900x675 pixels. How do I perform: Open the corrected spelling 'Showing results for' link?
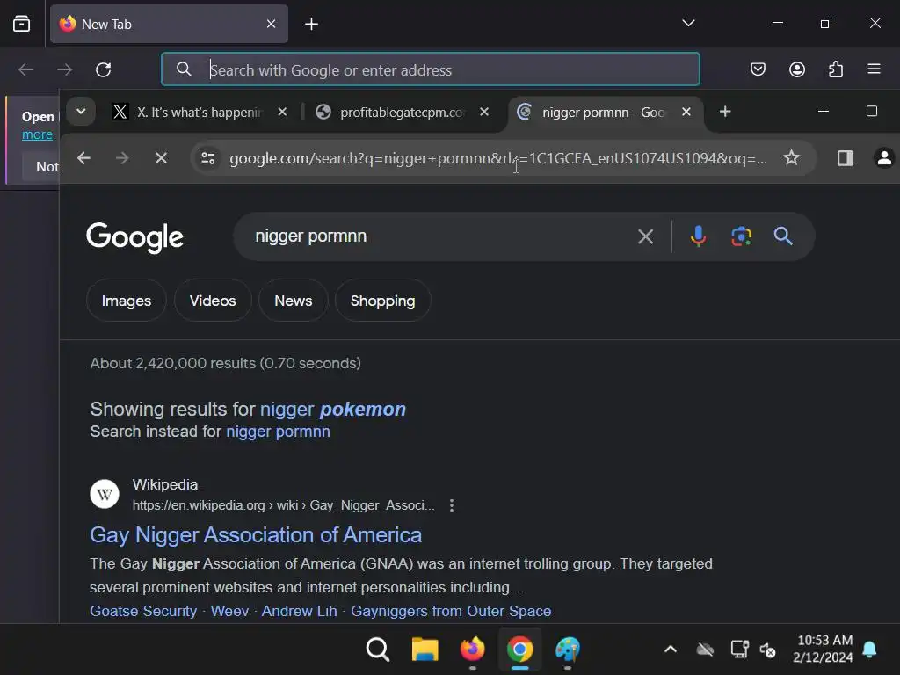coord(333,410)
